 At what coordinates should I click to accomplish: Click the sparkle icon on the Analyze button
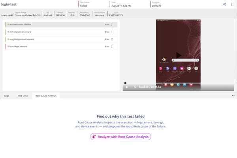click(x=94, y=137)
